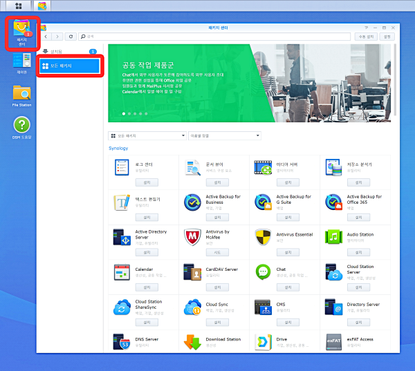Click the 저장소 분석기 package icon
This screenshot has width=415, height=371.
(x=333, y=167)
